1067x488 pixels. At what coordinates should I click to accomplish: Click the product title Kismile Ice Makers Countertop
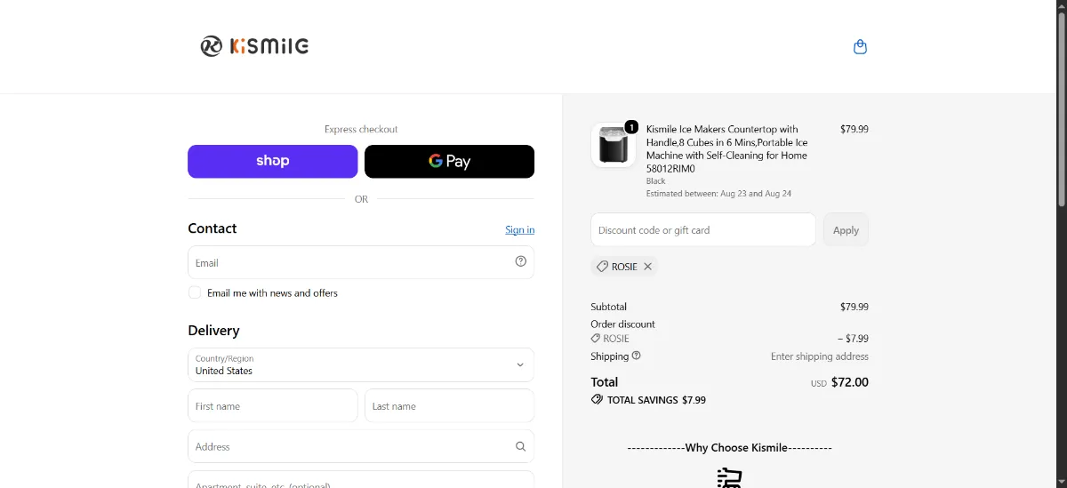(x=727, y=148)
